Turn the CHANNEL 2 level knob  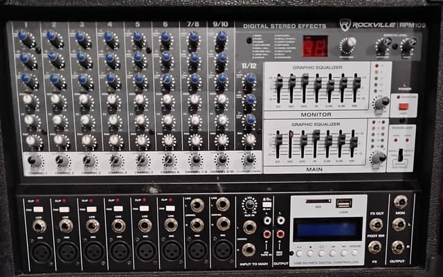point(62,161)
